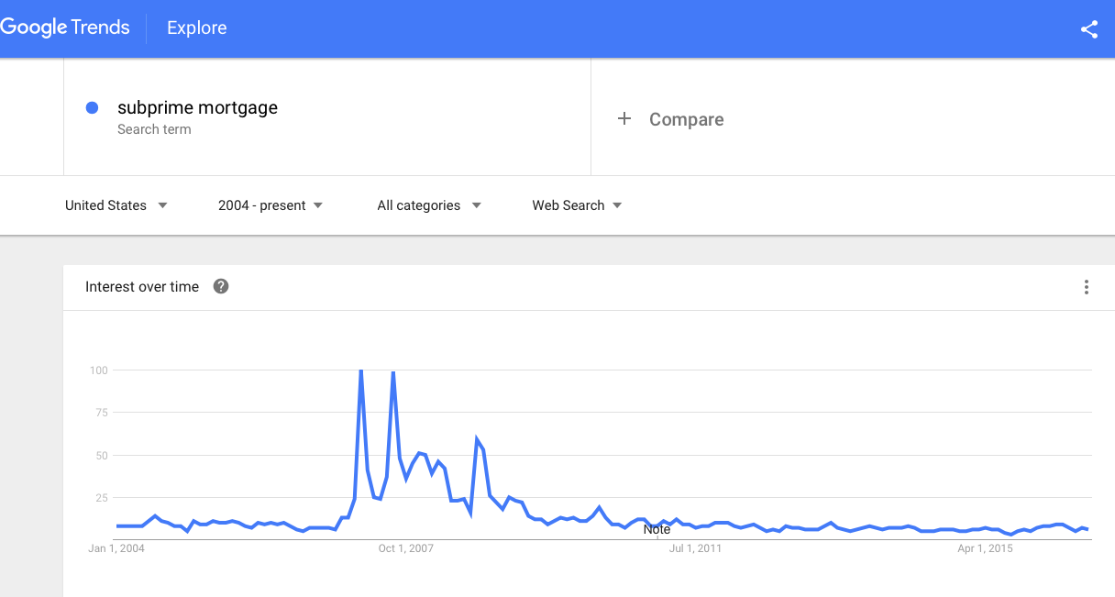Open the Web Search type dropdown
Screen dimensions: 1115x597
[577, 205]
